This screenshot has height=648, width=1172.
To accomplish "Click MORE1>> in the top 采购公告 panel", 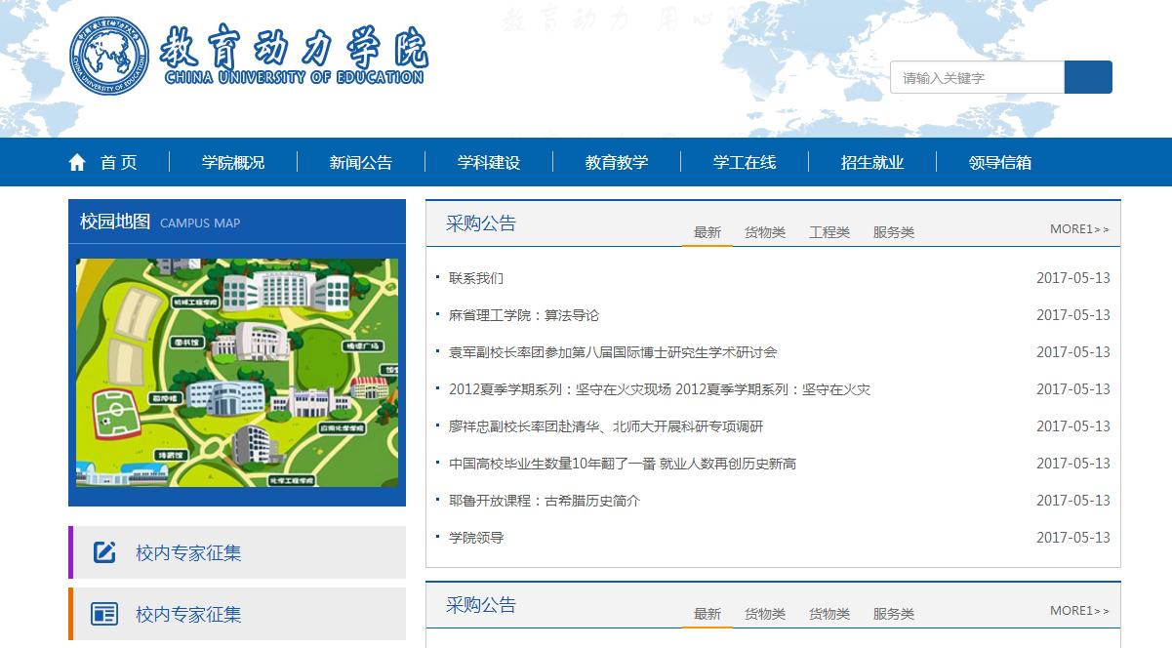I will [x=1079, y=229].
